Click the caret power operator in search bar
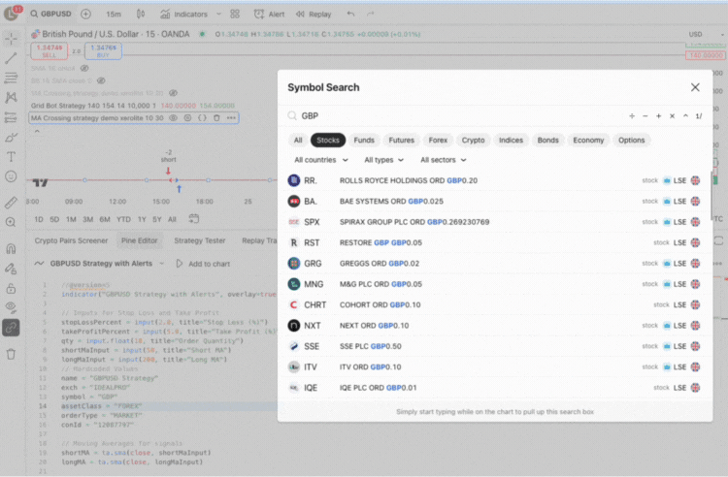This screenshot has width=728, height=477. [x=685, y=116]
